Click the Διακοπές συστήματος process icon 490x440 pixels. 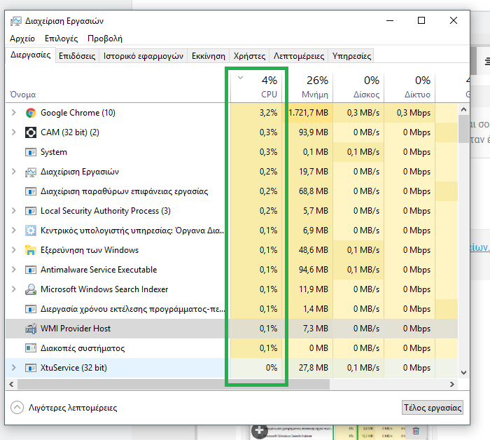click(31, 348)
